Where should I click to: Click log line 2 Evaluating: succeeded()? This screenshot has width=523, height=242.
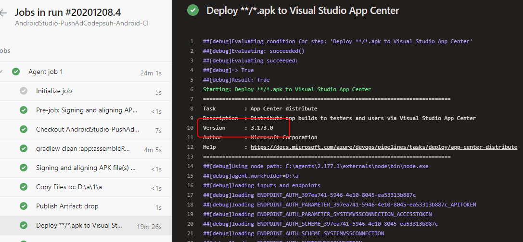click(254, 51)
